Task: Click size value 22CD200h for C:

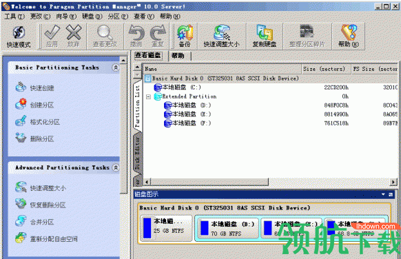Action: pos(336,87)
